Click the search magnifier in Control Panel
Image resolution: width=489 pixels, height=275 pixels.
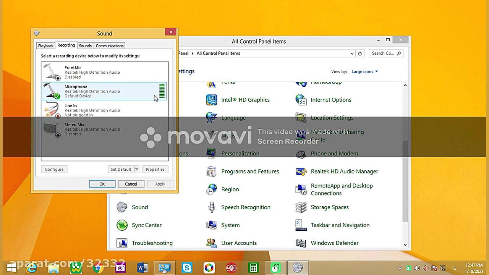pyautogui.click(x=399, y=53)
